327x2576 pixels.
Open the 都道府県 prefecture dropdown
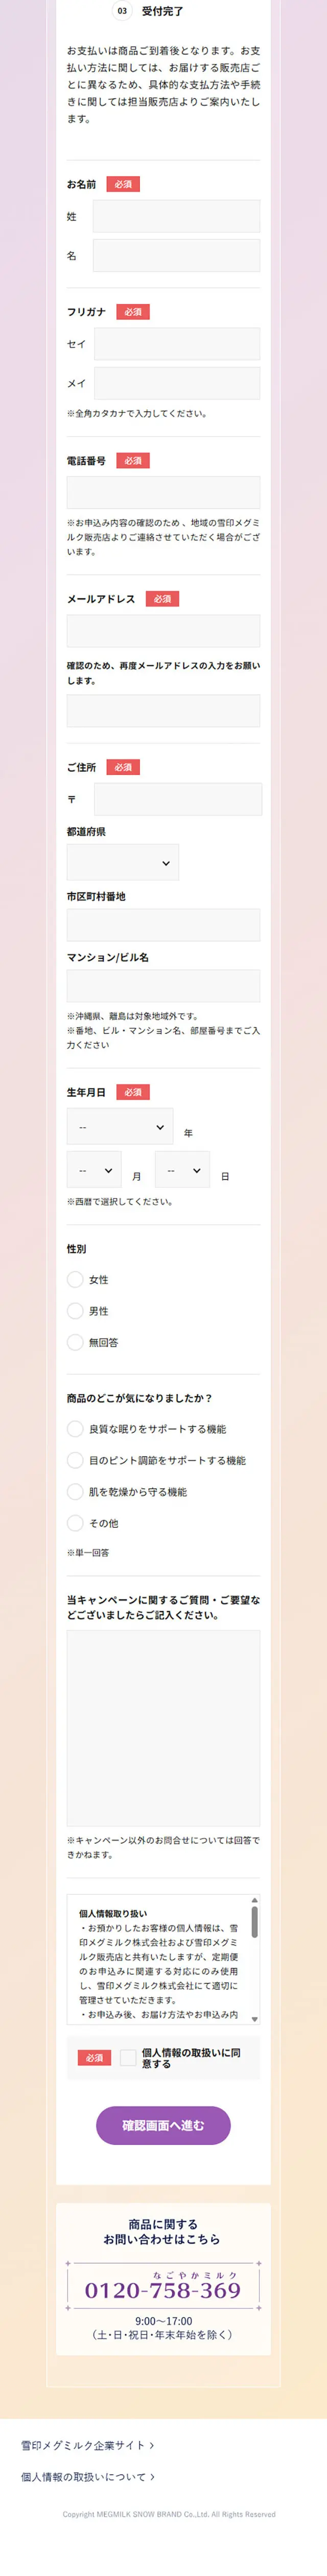123,862
